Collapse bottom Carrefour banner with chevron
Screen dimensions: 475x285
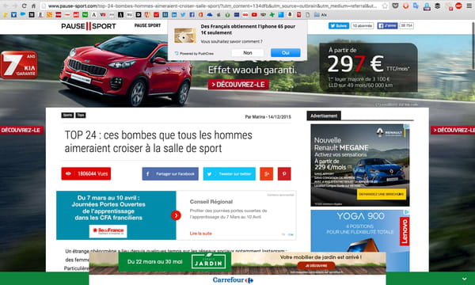tap(465, 279)
